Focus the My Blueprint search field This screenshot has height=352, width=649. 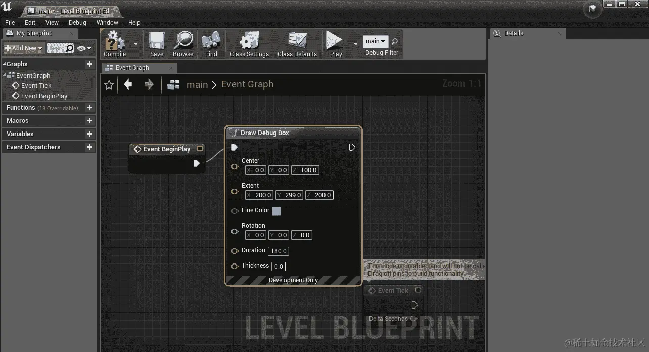[x=60, y=48]
